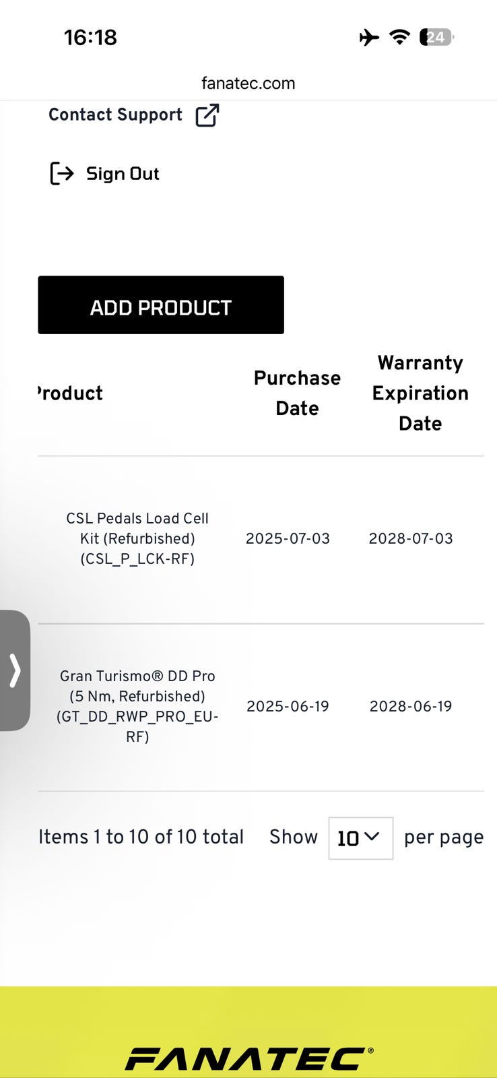Tap the airplane mode status icon
This screenshot has width=497, height=1078.
tap(369, 37)
